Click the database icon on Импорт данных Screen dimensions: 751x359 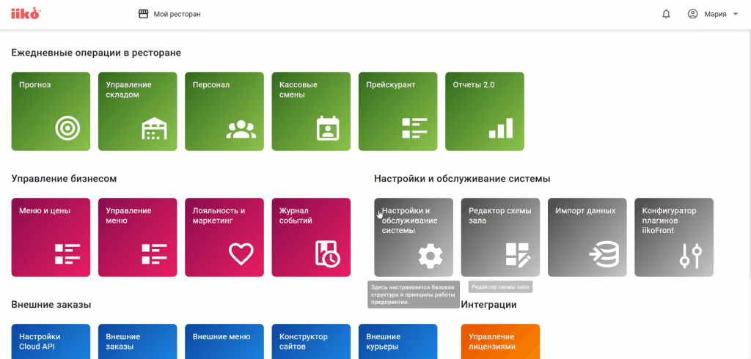click(x=604, y=254)
